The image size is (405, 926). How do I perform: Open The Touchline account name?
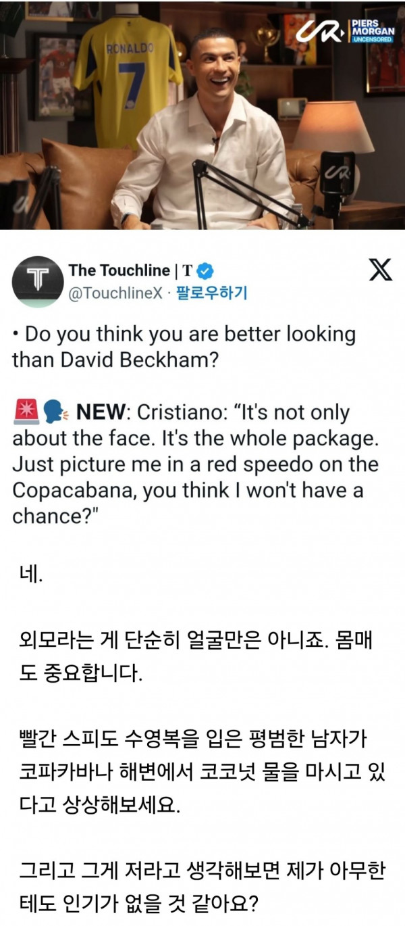tap(119, 271)
